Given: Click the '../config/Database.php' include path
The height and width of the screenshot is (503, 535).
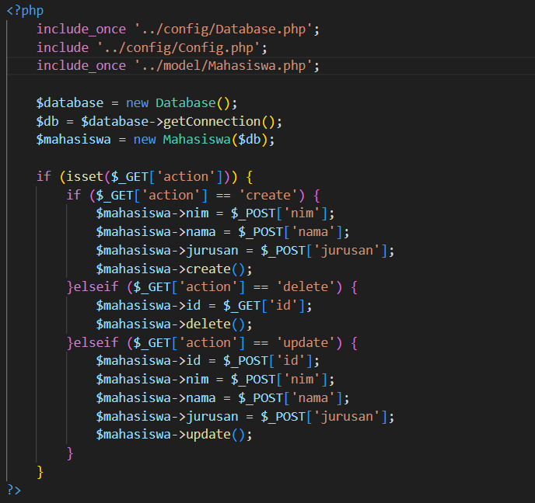Looking at the screenshot, I should point(227,29).
